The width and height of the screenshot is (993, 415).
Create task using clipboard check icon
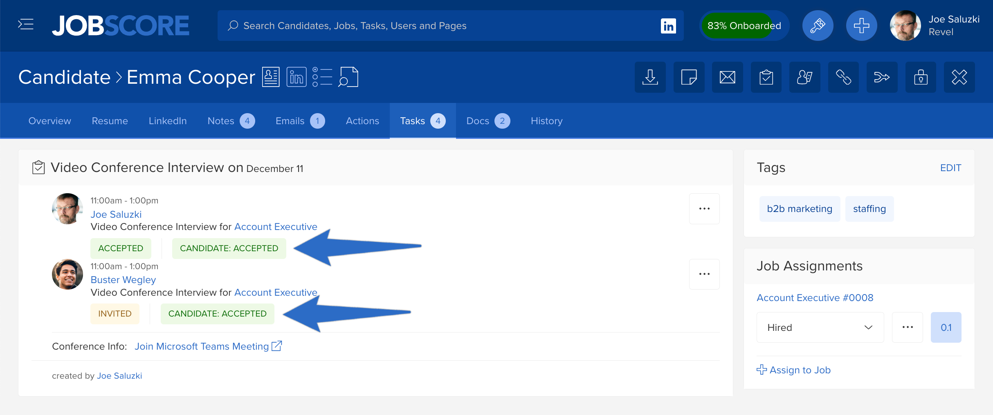click(766, 77)
